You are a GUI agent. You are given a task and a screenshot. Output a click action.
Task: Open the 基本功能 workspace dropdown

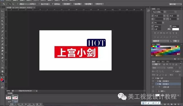[x=175, y=4]
